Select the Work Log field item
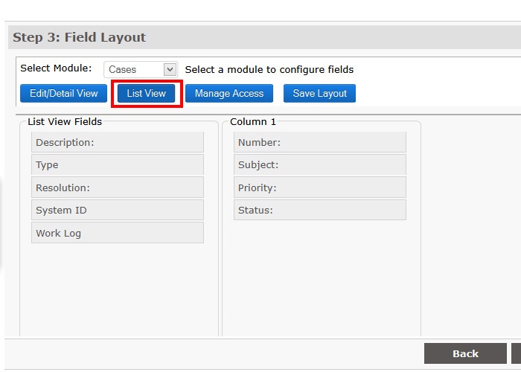Screen dimensions: 521x372 click(x=117, y=233)
